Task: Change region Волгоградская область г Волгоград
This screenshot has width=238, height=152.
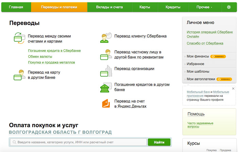Action: coord(60,132)
